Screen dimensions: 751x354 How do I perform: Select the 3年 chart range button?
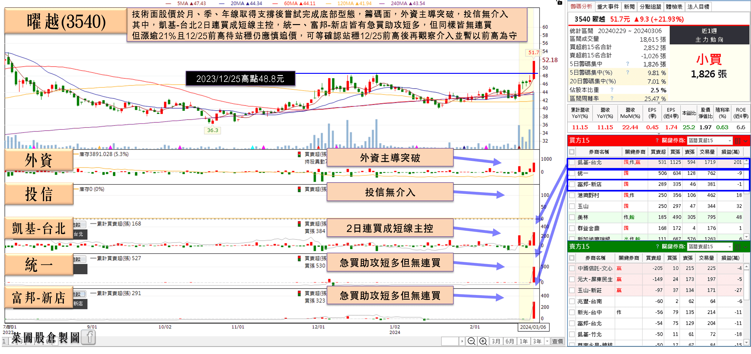click(537, 341)
